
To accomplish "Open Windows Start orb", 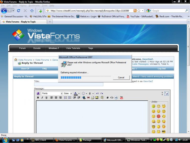I will point(5,140).
